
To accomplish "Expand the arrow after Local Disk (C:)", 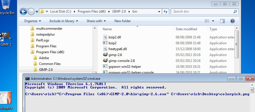I will tap(75, 11).
